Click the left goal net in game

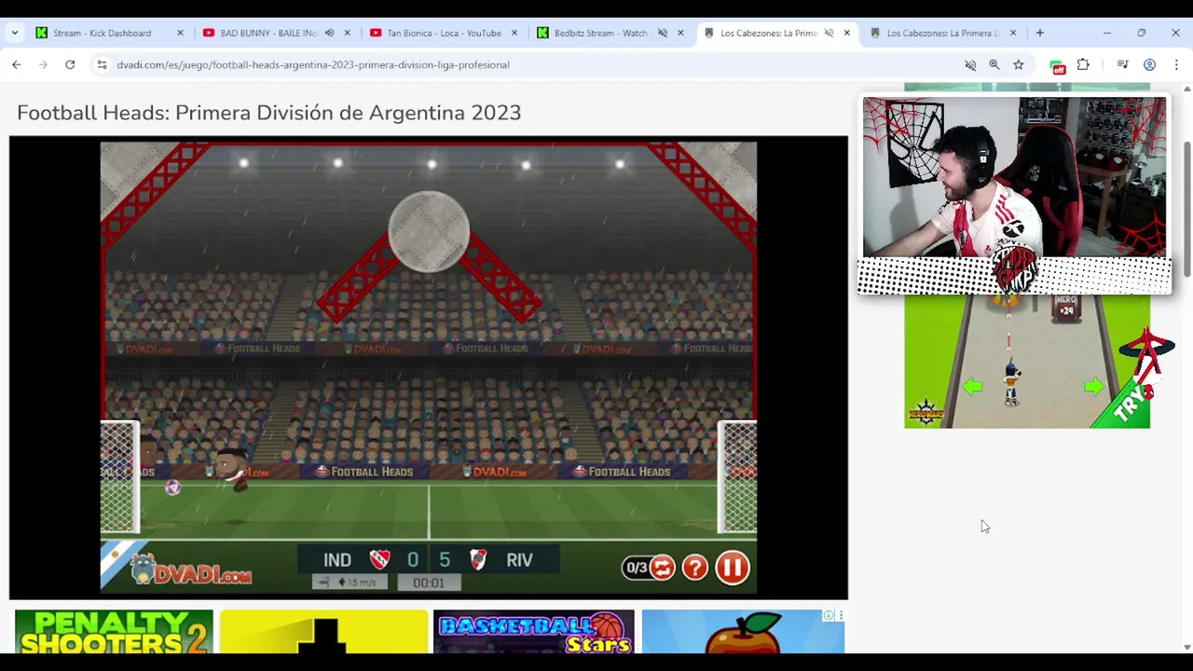120,477
